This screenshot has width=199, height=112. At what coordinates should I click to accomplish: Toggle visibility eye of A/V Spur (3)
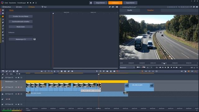point(16,94)
